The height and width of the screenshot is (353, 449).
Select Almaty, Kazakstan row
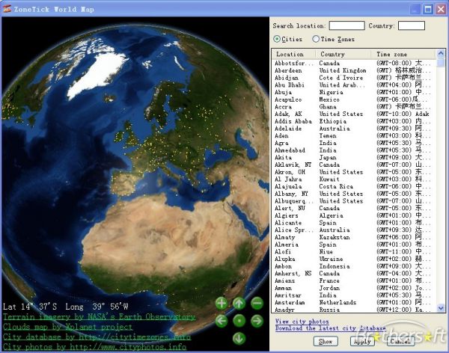[354, 237]
